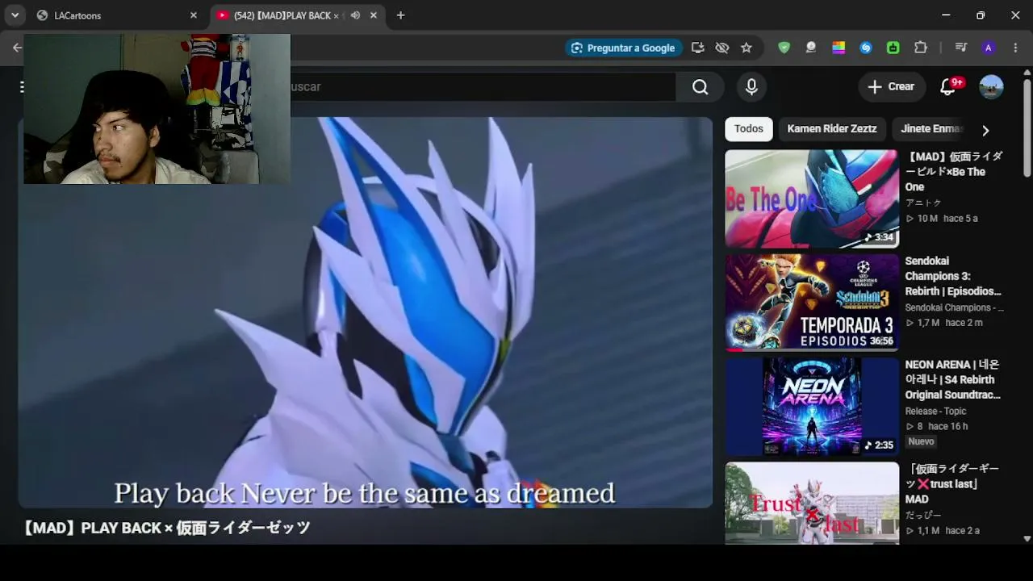The image size is (1033, 581).
Task: Click the YouTube search input field
Action: coord(482,86)
